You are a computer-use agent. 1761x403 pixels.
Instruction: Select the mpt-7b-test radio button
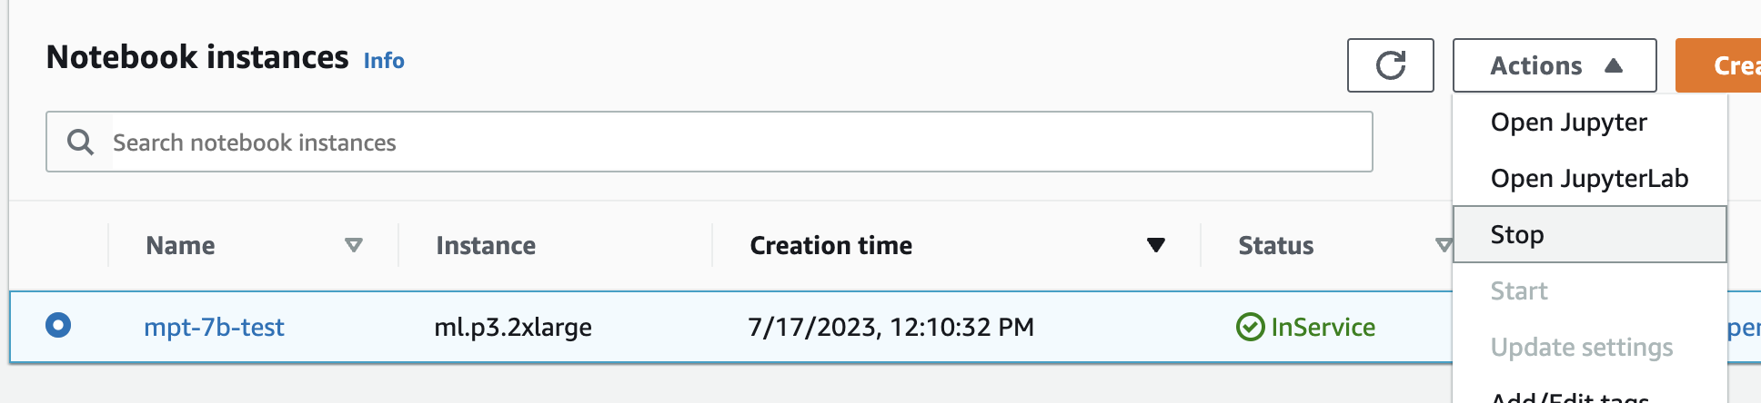pyautogui.click(x=58, y=325)
